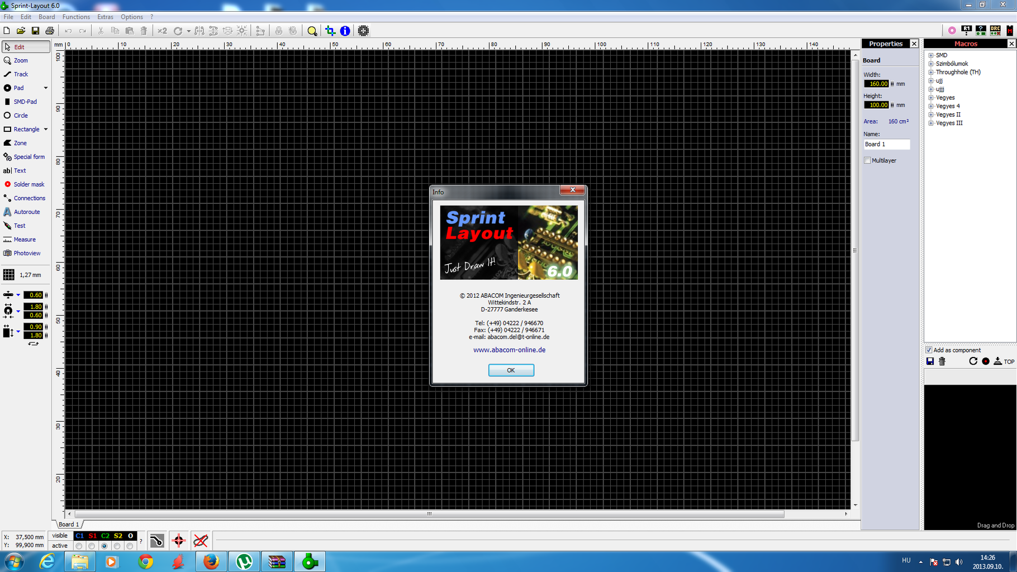Click the crossed-out ratsnest icon in status bar

[x=201, y=540]
